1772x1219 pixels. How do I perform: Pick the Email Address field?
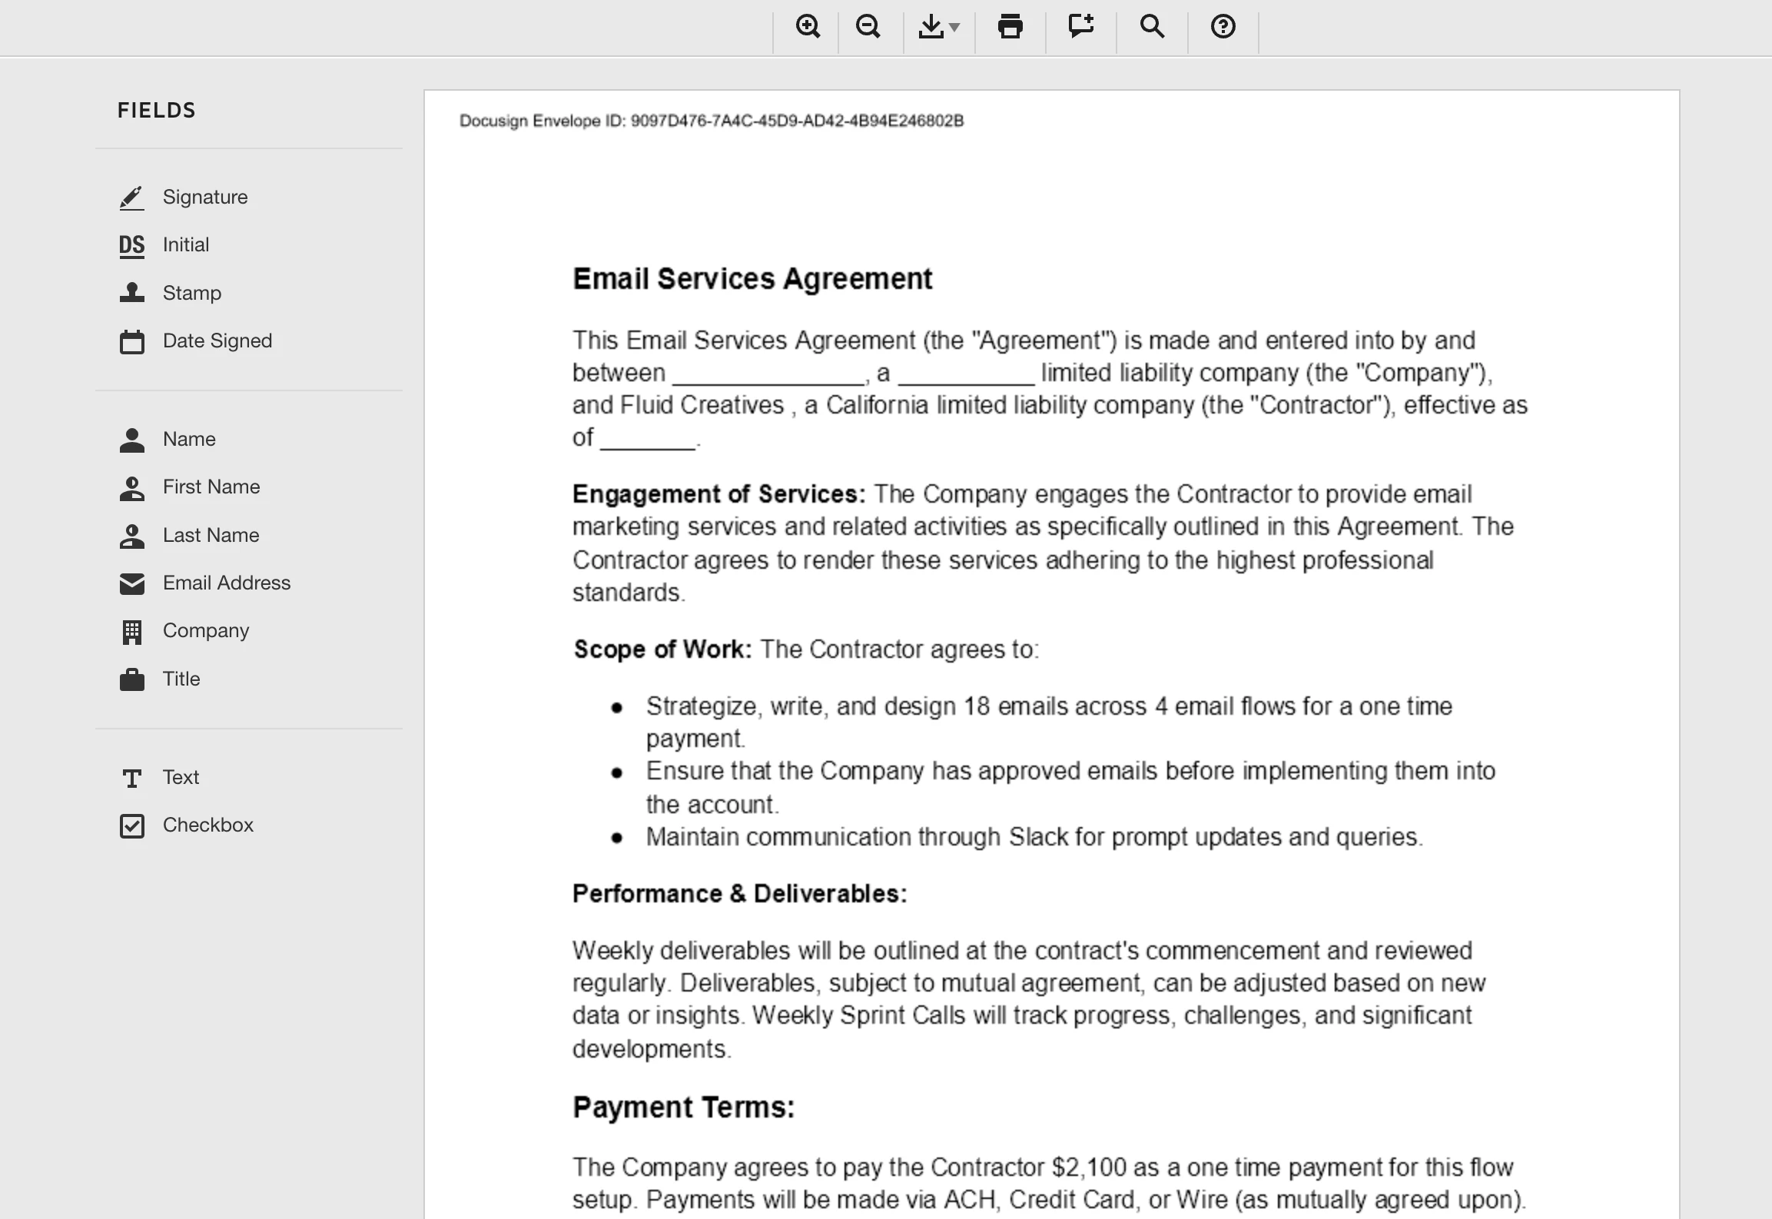pyautogui.click(x=226, y=583)
